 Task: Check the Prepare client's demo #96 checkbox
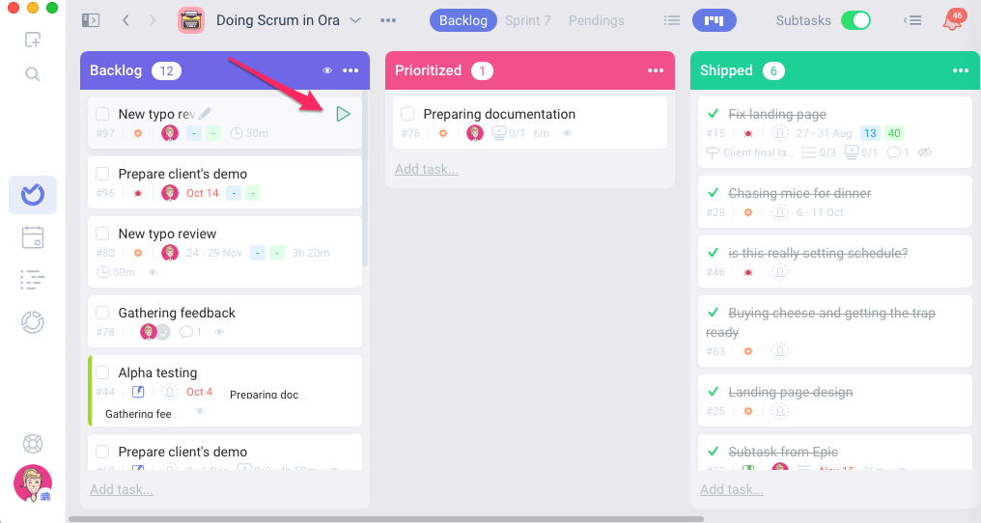(102, 174)
